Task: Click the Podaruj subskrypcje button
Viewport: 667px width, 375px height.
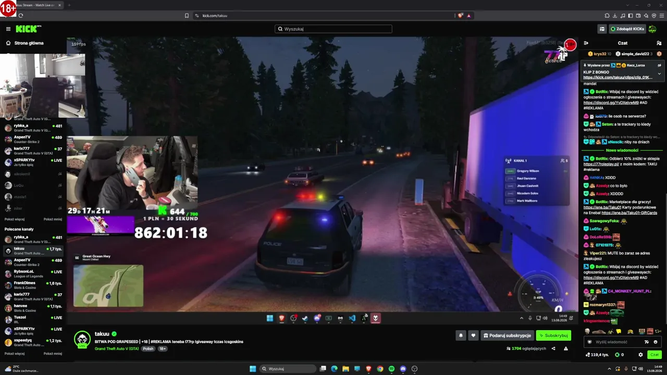Action: pos(507,336)
